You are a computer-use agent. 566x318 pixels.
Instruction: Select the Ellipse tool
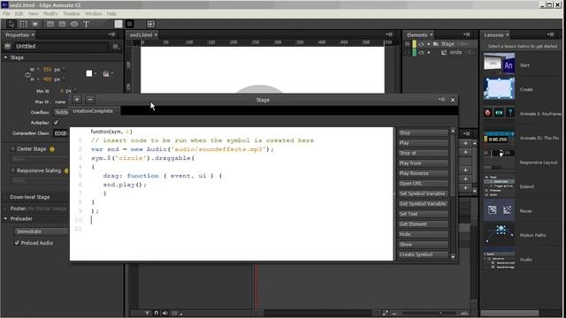[x=74, y=24]
